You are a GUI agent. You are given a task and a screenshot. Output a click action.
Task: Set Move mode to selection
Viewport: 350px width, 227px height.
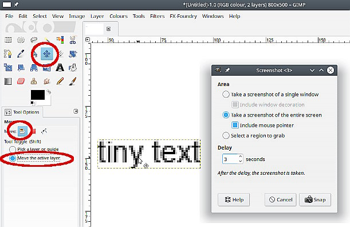34,131
